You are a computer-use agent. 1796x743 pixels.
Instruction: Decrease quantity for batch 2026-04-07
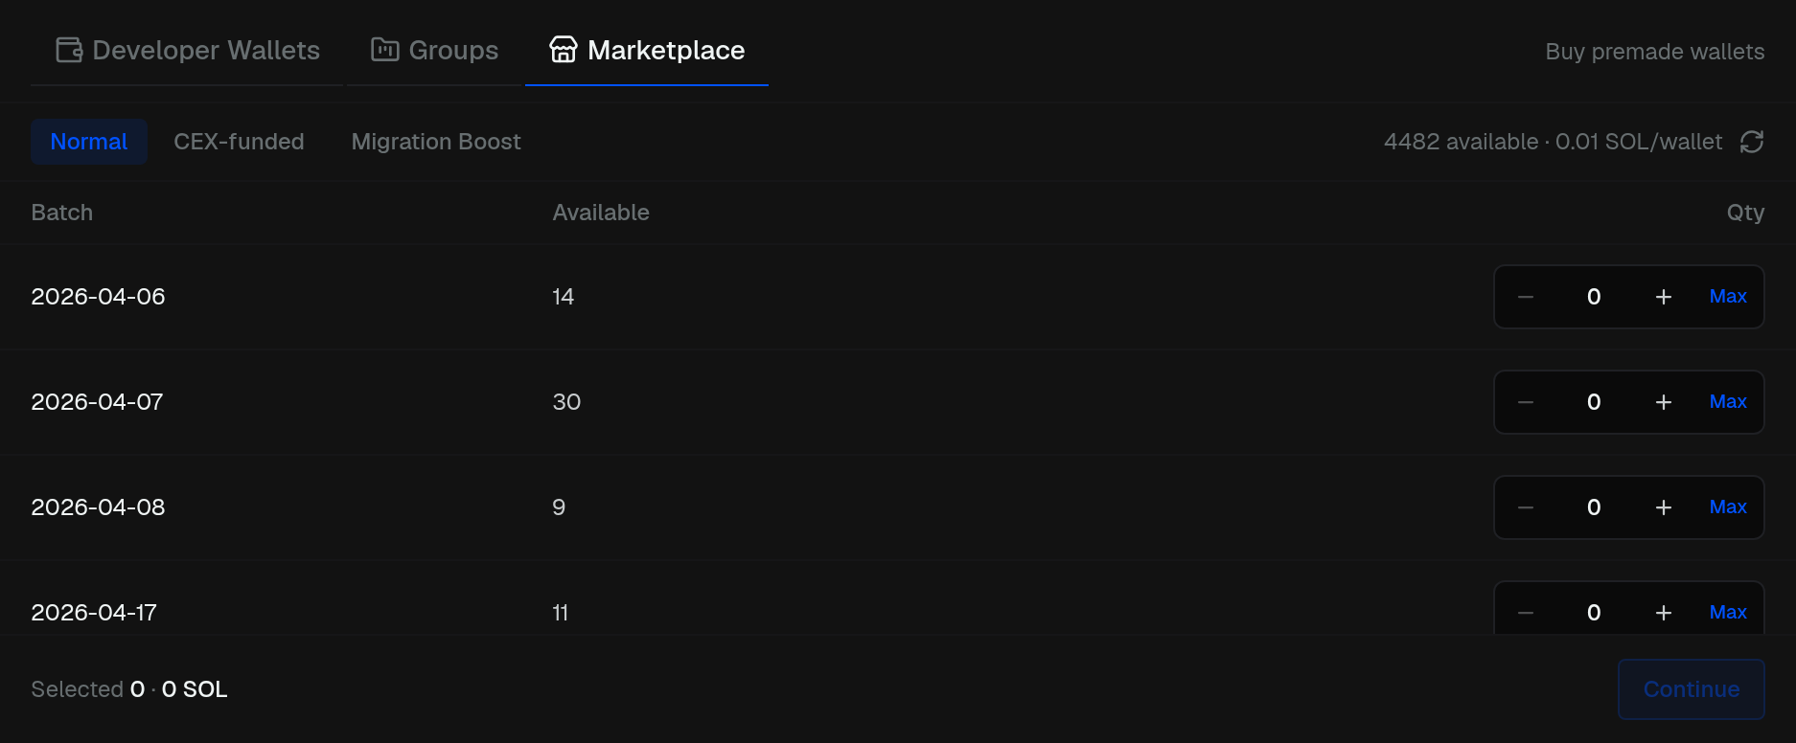pyautogui.click(x=1526, y=402)
